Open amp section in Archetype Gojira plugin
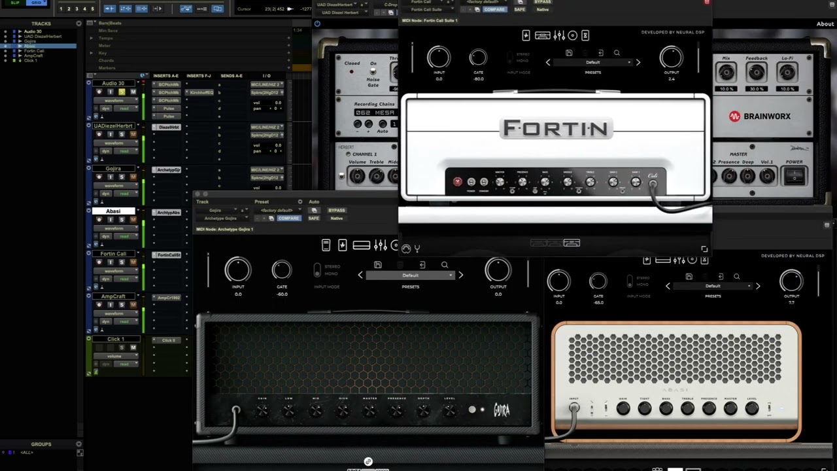Screen dimensions: 837x471 tap(362, 245)
